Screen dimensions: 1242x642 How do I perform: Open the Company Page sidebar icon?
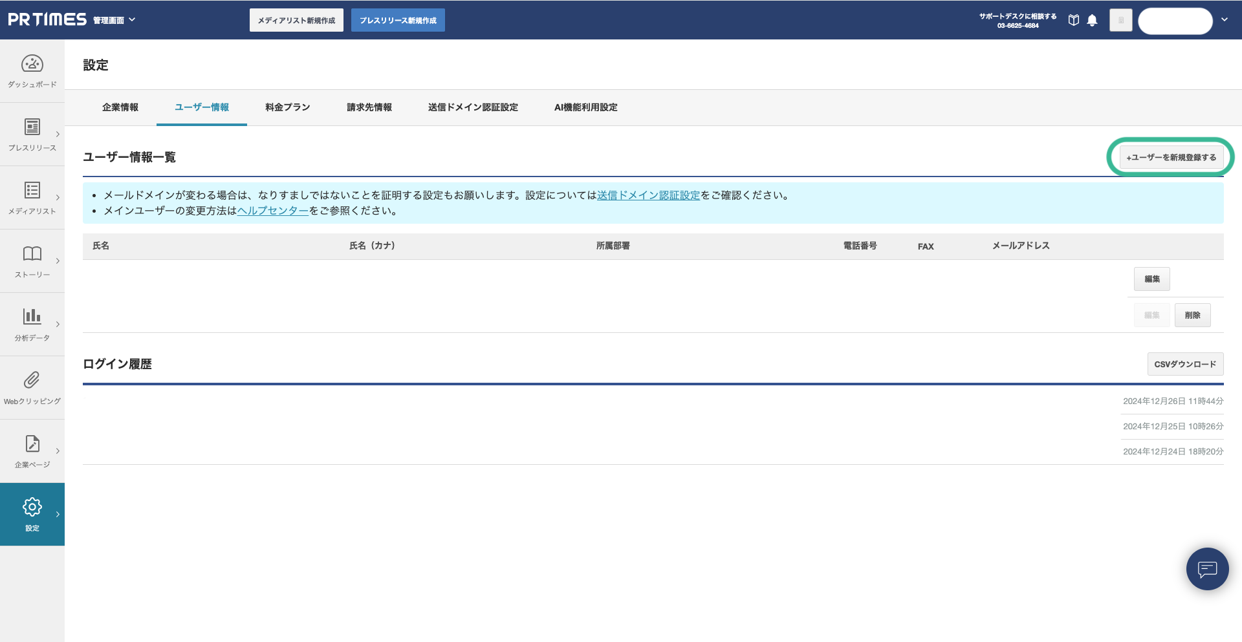point(32,444)
